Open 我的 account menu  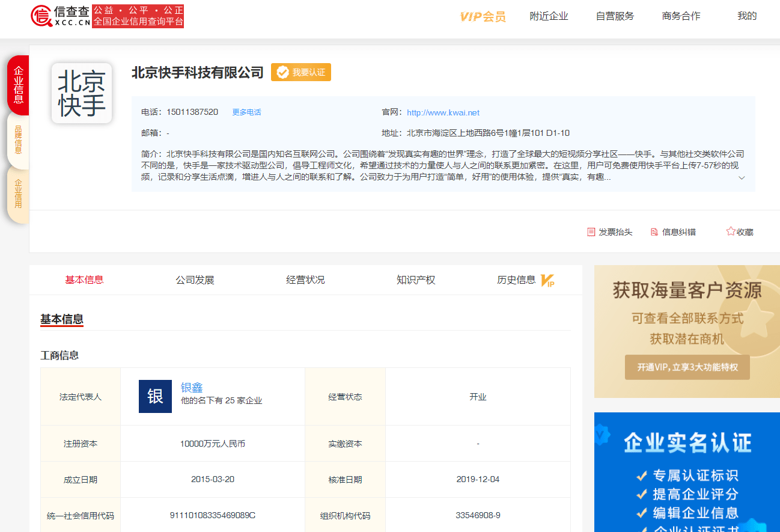click(x=747, y=16)
